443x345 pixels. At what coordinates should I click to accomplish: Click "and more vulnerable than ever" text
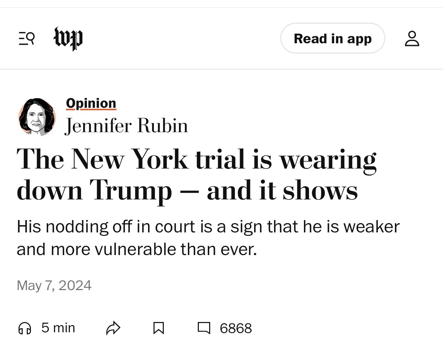click(x=137, y=249)
